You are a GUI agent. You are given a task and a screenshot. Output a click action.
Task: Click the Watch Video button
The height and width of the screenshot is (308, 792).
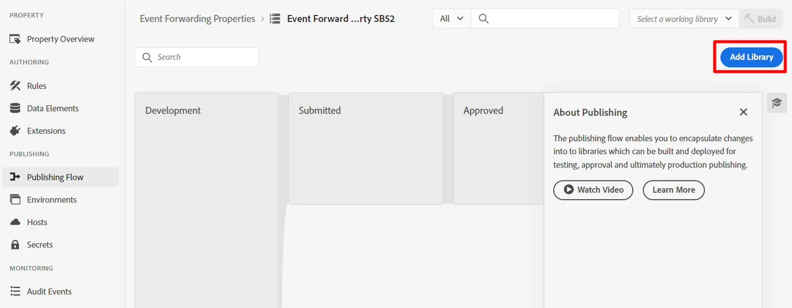click(x=593, y=190)
